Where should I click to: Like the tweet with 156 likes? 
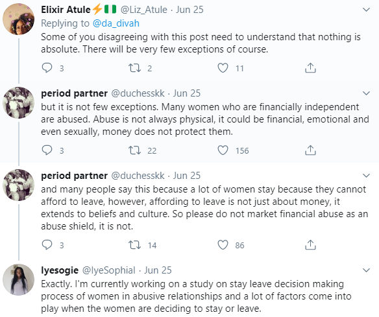pos(223,150)
